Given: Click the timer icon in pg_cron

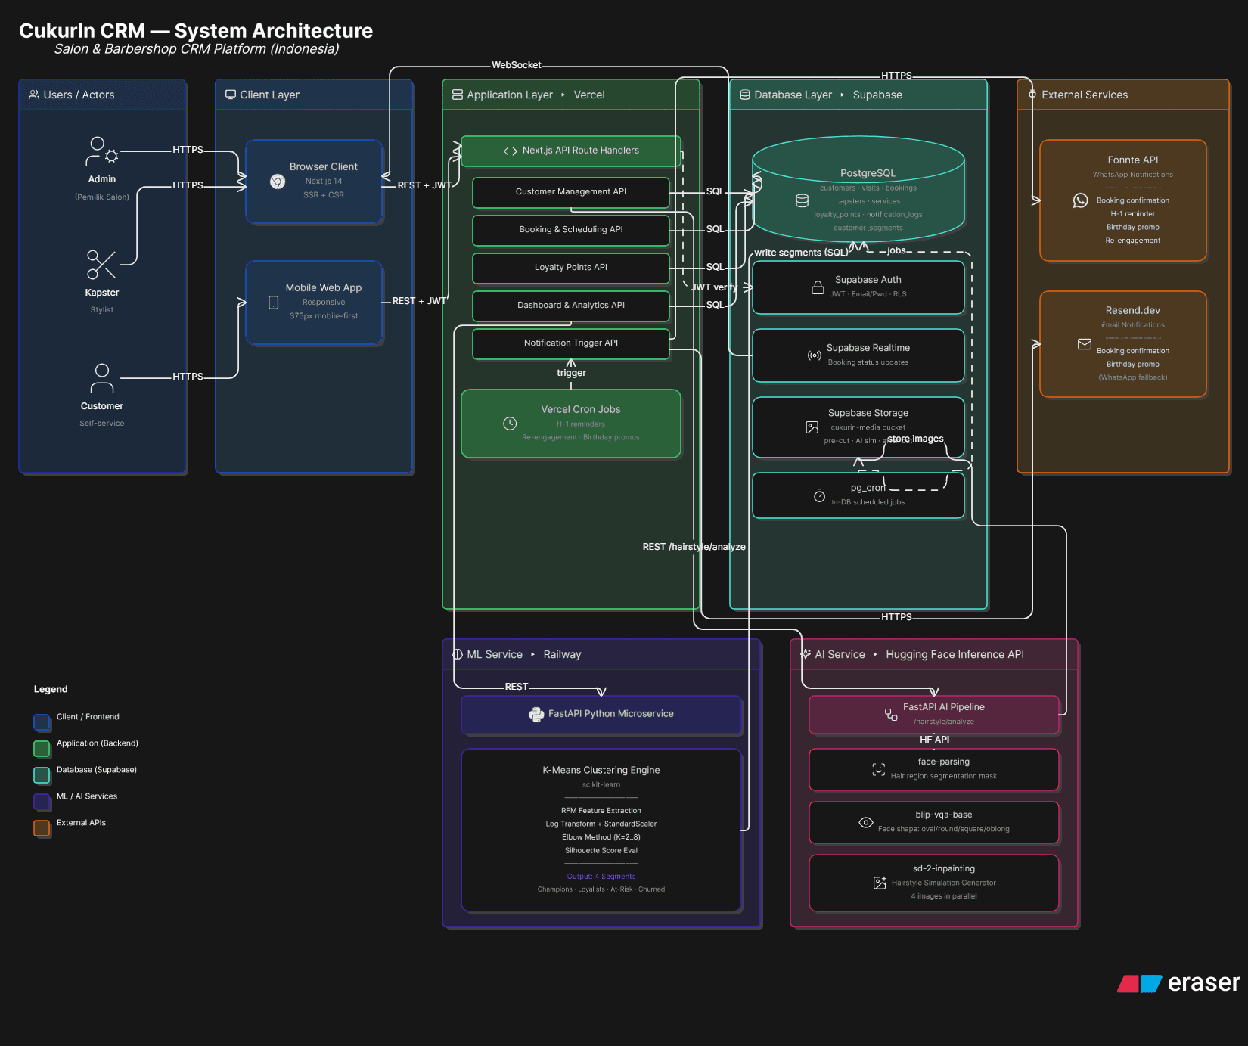Looking at the screenshot, I should click(819, 495).
